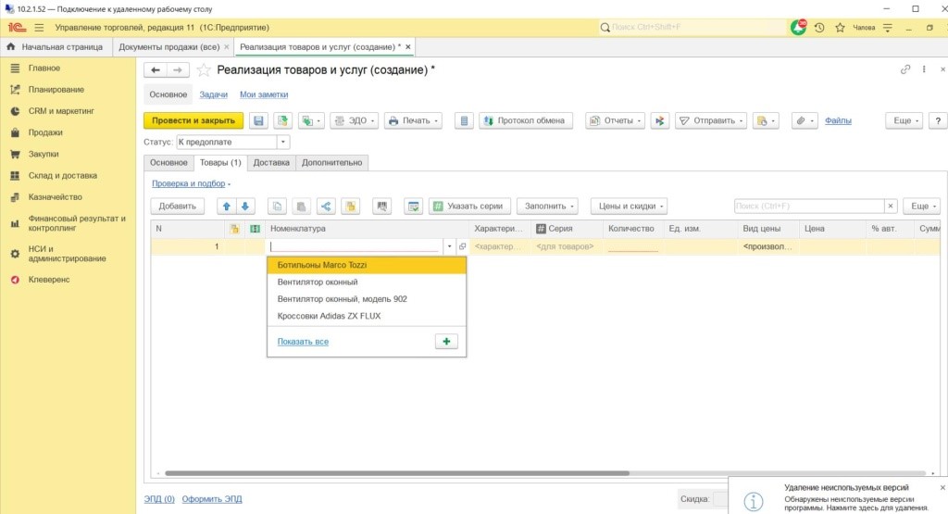The height and width of the screenshot is (514, 948).
Task: Open the Печать dropdown menu
Action: coord(412,121)
